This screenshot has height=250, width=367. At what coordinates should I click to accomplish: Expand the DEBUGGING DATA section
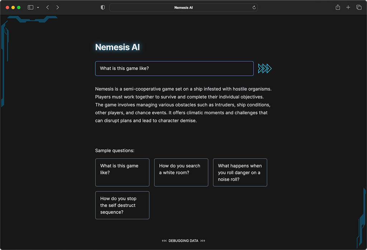183,241
